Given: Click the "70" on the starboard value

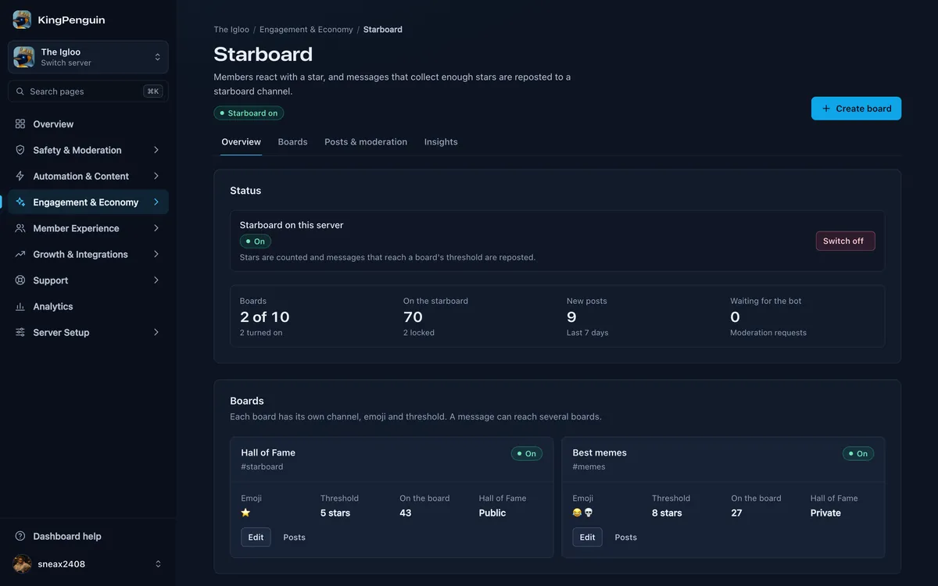Looking at the screenshot, I should point(413,316).
